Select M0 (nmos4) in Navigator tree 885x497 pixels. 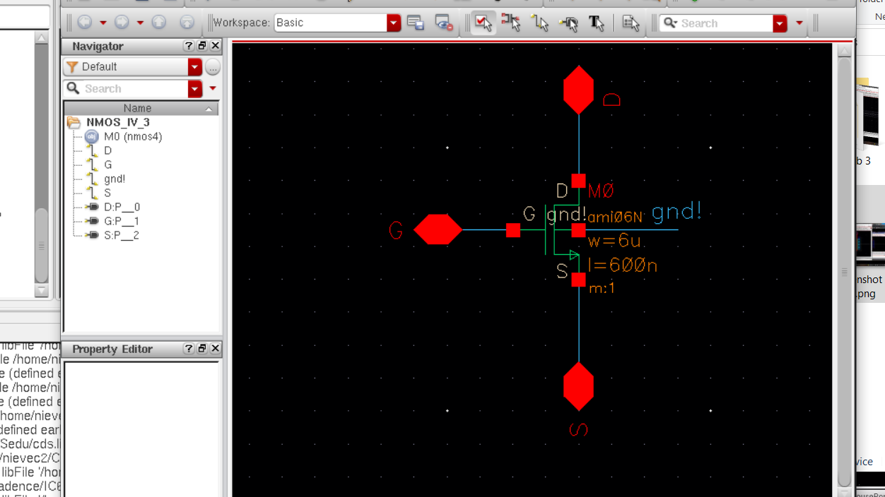132,136
